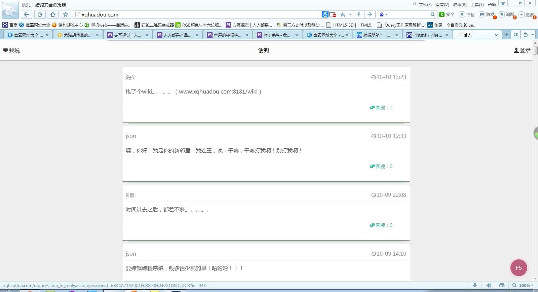Open the 收藏(B) menu
538x292 pixels.
click(x=460, y=5)
